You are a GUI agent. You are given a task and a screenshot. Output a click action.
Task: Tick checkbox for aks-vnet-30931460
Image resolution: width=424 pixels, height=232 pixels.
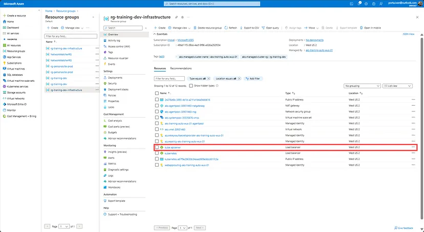[x=157, y=129]
